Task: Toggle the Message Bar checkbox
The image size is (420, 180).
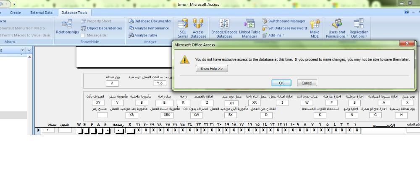Action: point(83,35)
